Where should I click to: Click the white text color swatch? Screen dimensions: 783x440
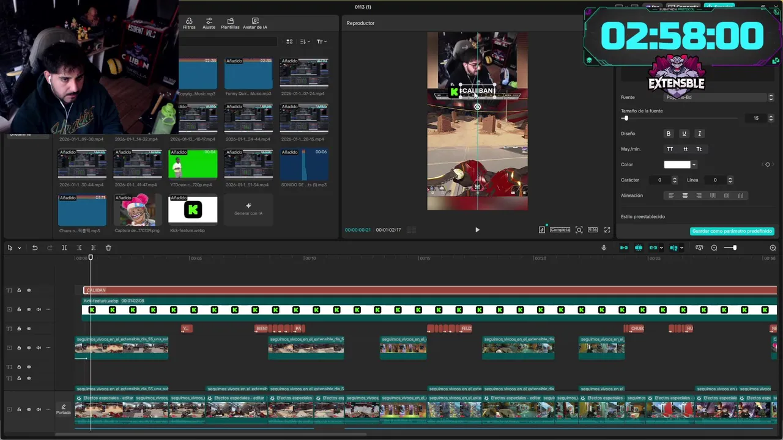[x=677, y=164]
